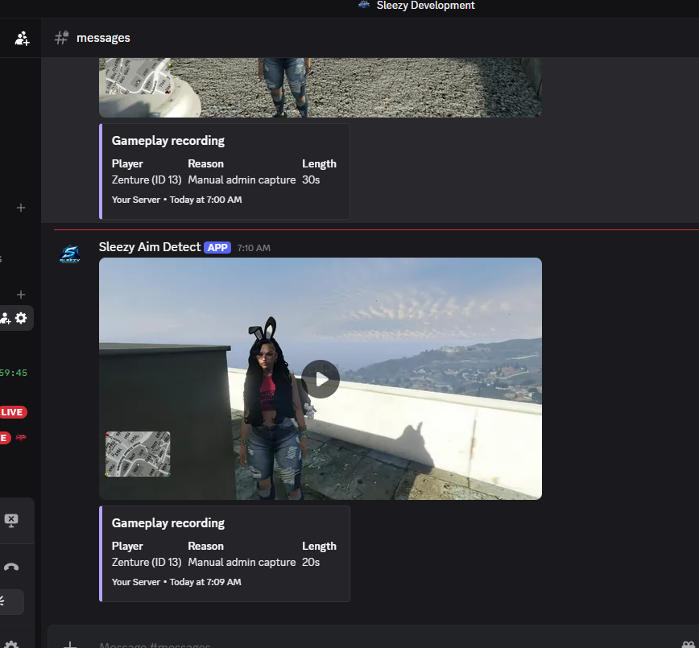Image resolution: width=699 pixels, height=648 pixels.
Task: Open the gift icon on the message bar
Action: click(689, 645)
